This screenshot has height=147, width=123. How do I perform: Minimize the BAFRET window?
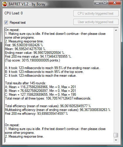pyautogui.click(x=97, y=3)
